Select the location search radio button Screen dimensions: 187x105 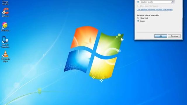click(x=138, y=2)
